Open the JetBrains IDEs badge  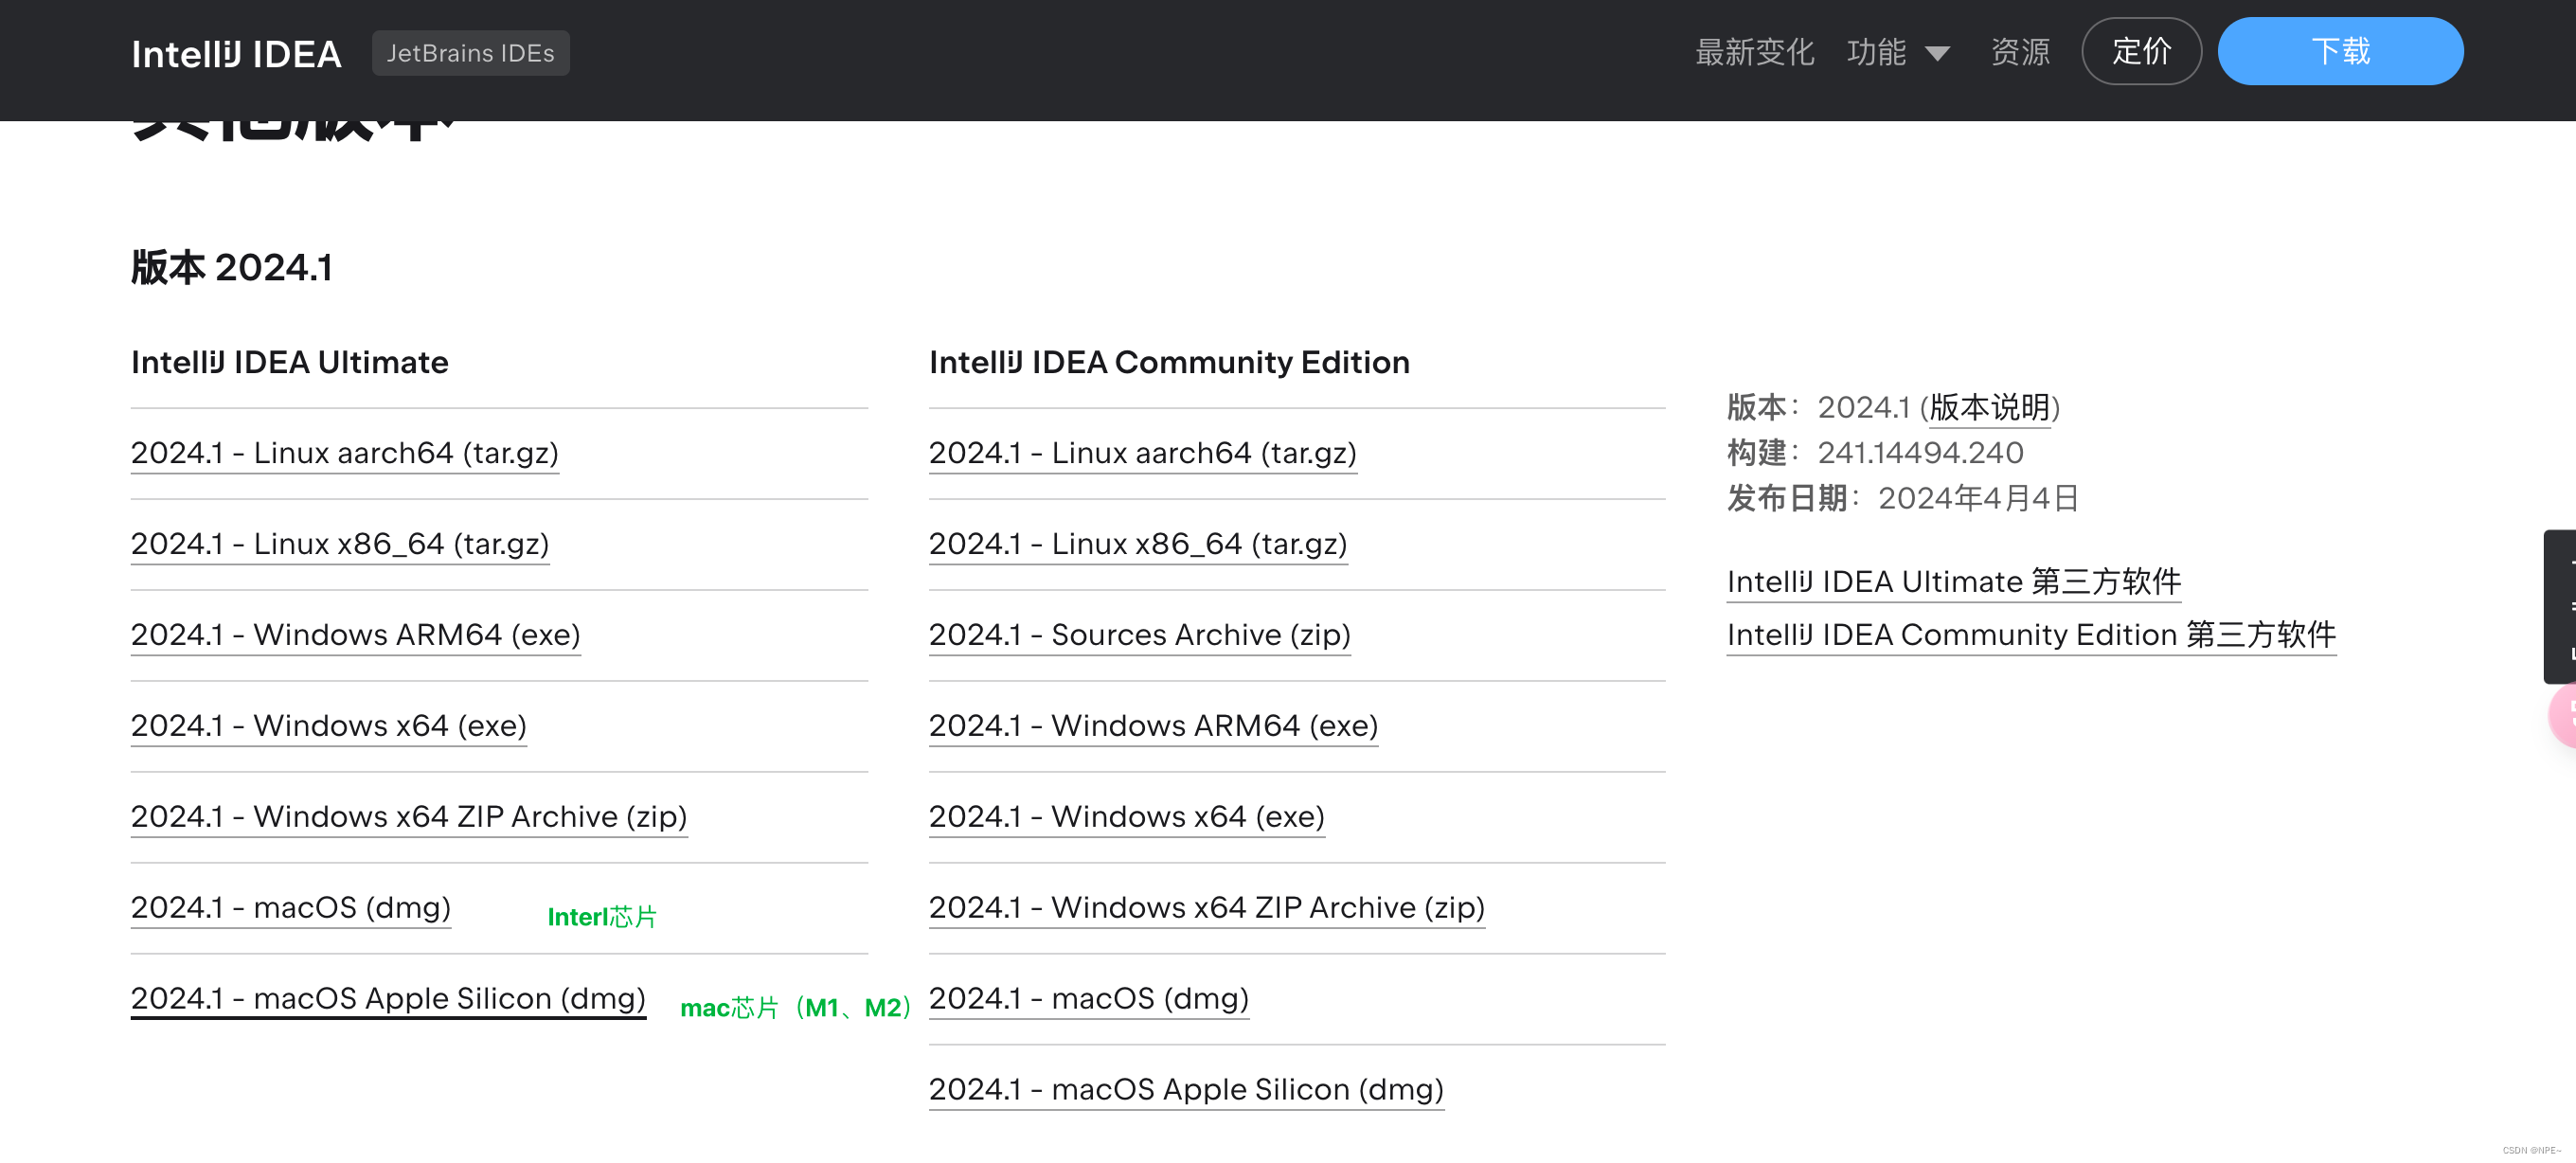[x=470, y=53]
